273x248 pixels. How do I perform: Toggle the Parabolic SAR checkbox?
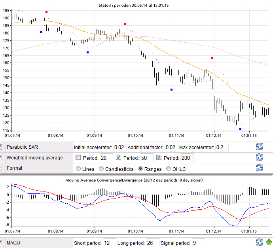pyautogui.click(x=1, y=147)
